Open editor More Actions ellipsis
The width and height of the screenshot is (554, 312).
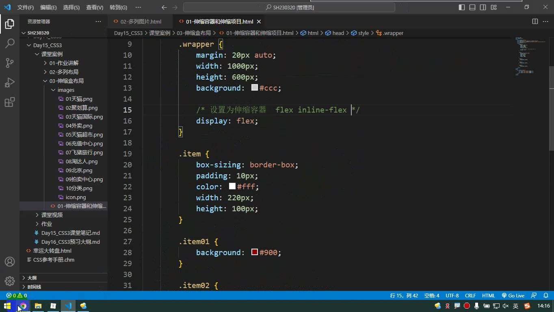point(546,22)
